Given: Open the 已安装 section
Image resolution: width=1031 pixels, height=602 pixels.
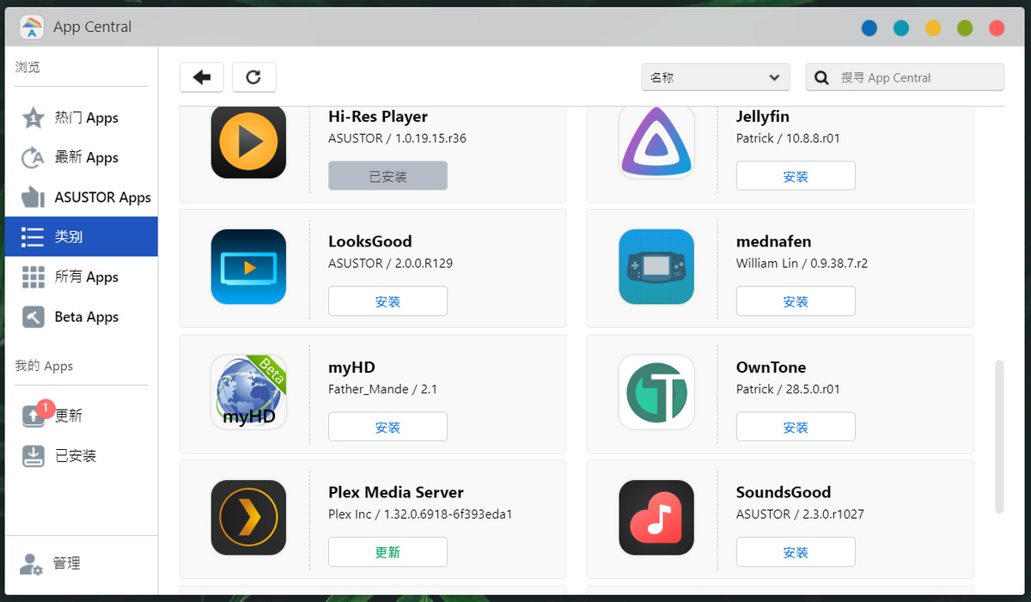Looking at the screenshot, I should [81, 455].
